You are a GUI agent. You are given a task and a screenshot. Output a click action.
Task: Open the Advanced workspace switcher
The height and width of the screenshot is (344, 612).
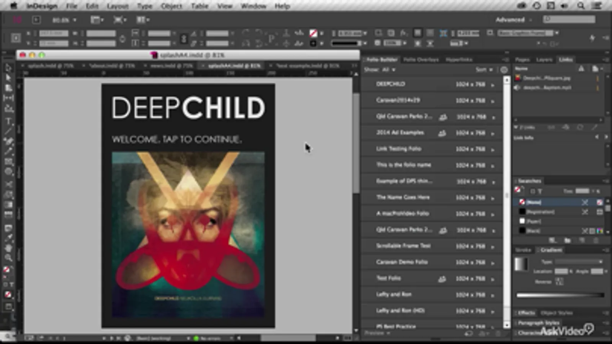tap(513, 20)
